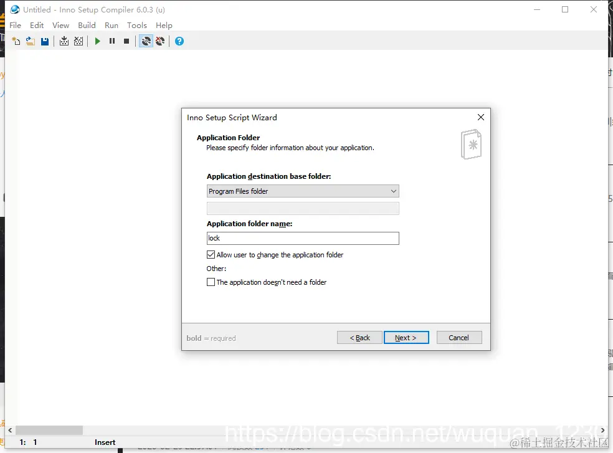Expand the Program Files folder dropdown

(303, 191)
